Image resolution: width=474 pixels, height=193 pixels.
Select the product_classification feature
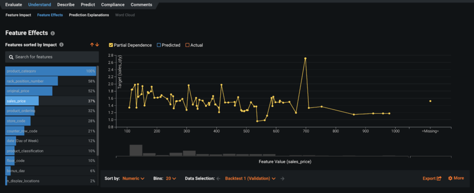click(50, 151)
